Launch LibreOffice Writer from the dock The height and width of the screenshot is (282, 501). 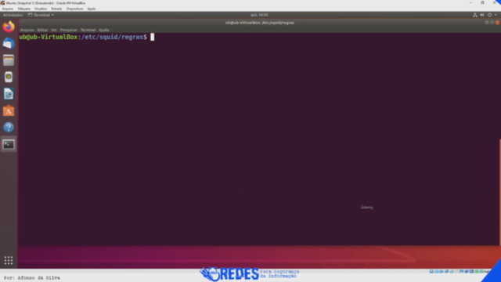pos(9,94)
